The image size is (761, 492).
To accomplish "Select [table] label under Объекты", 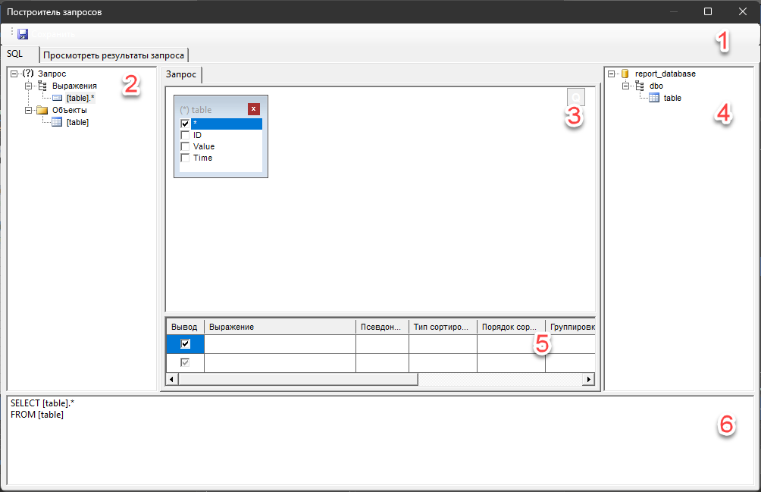I will click(x=77, y=122).
